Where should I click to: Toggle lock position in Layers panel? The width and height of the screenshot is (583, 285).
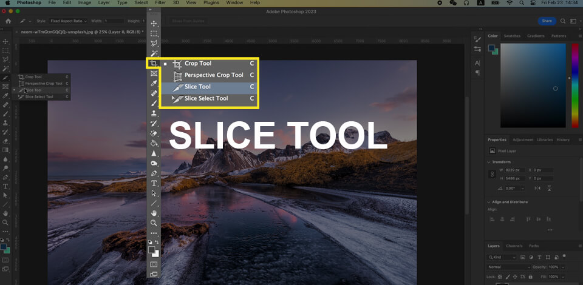(514, 277)
